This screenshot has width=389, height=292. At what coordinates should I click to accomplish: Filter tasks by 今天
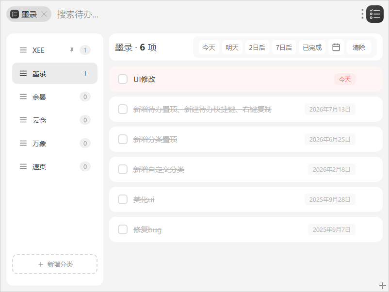point(209,47)
